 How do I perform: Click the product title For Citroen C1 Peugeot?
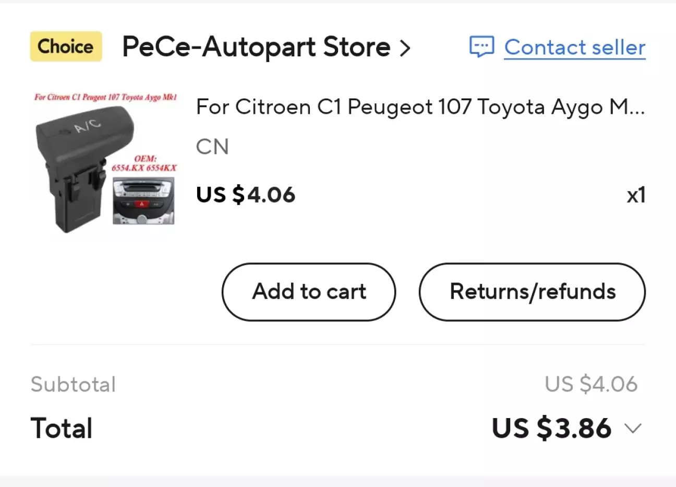pos(420,107)
